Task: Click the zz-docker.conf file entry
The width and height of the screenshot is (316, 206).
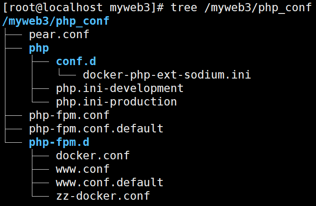Action: click(102, 196)
